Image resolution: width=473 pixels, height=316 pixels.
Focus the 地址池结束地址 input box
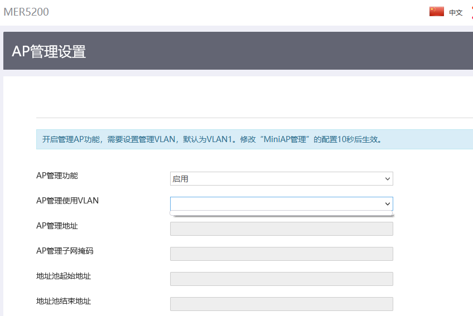pos(281,304)
